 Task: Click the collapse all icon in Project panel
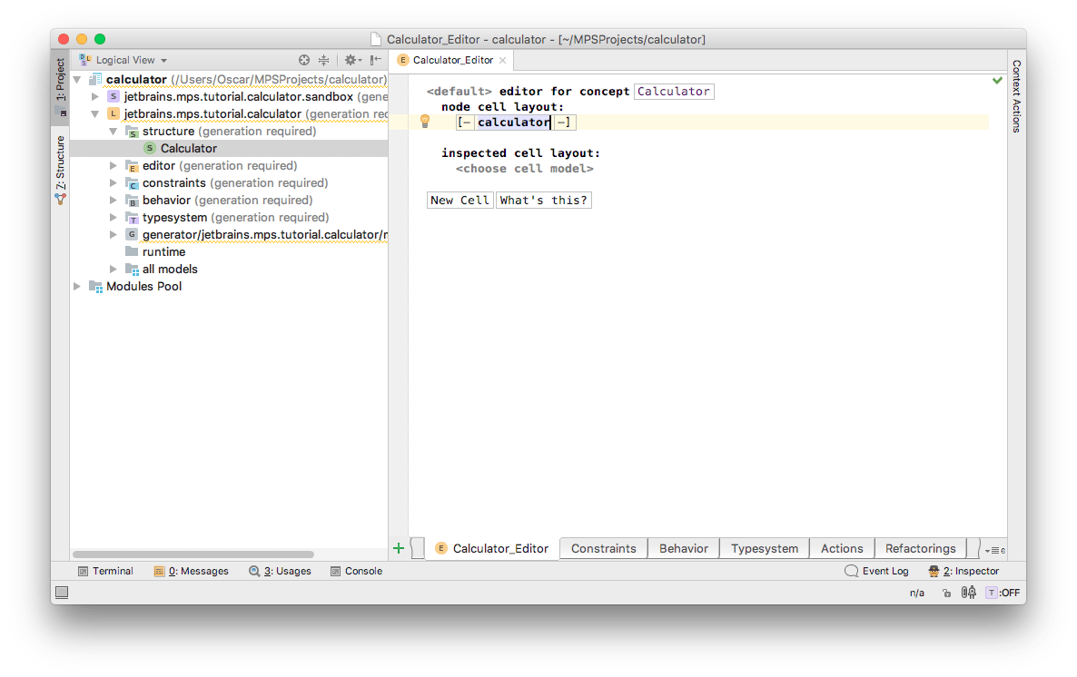[324, 60]
